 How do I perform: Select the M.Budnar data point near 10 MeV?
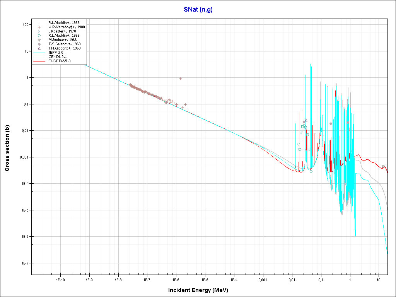tap(383, 167)
